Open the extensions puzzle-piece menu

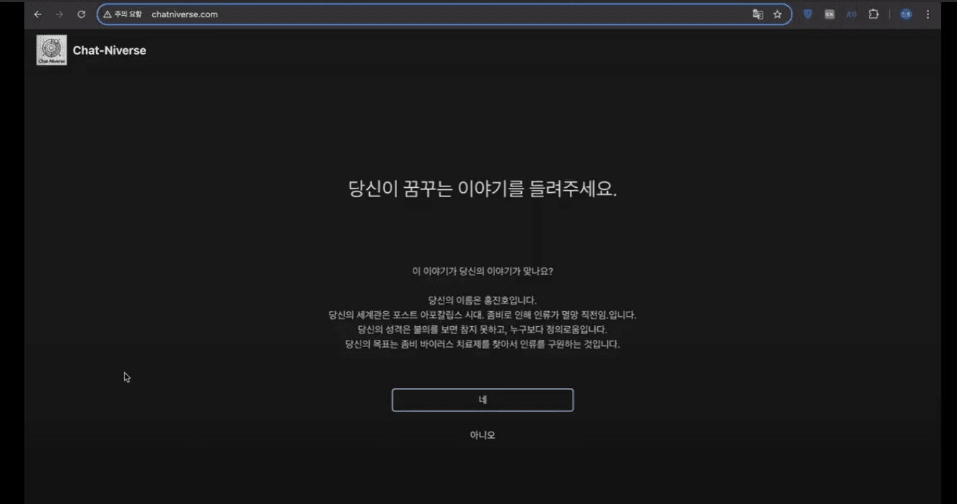873,14
